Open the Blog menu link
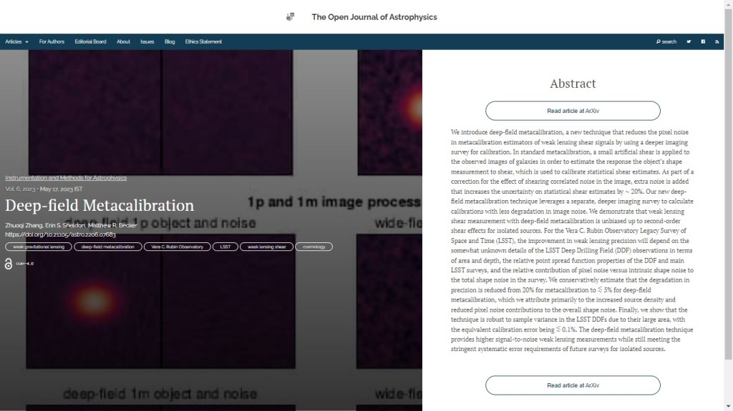Viewport: 733px width, 411px height. click(x=170, y=41)
